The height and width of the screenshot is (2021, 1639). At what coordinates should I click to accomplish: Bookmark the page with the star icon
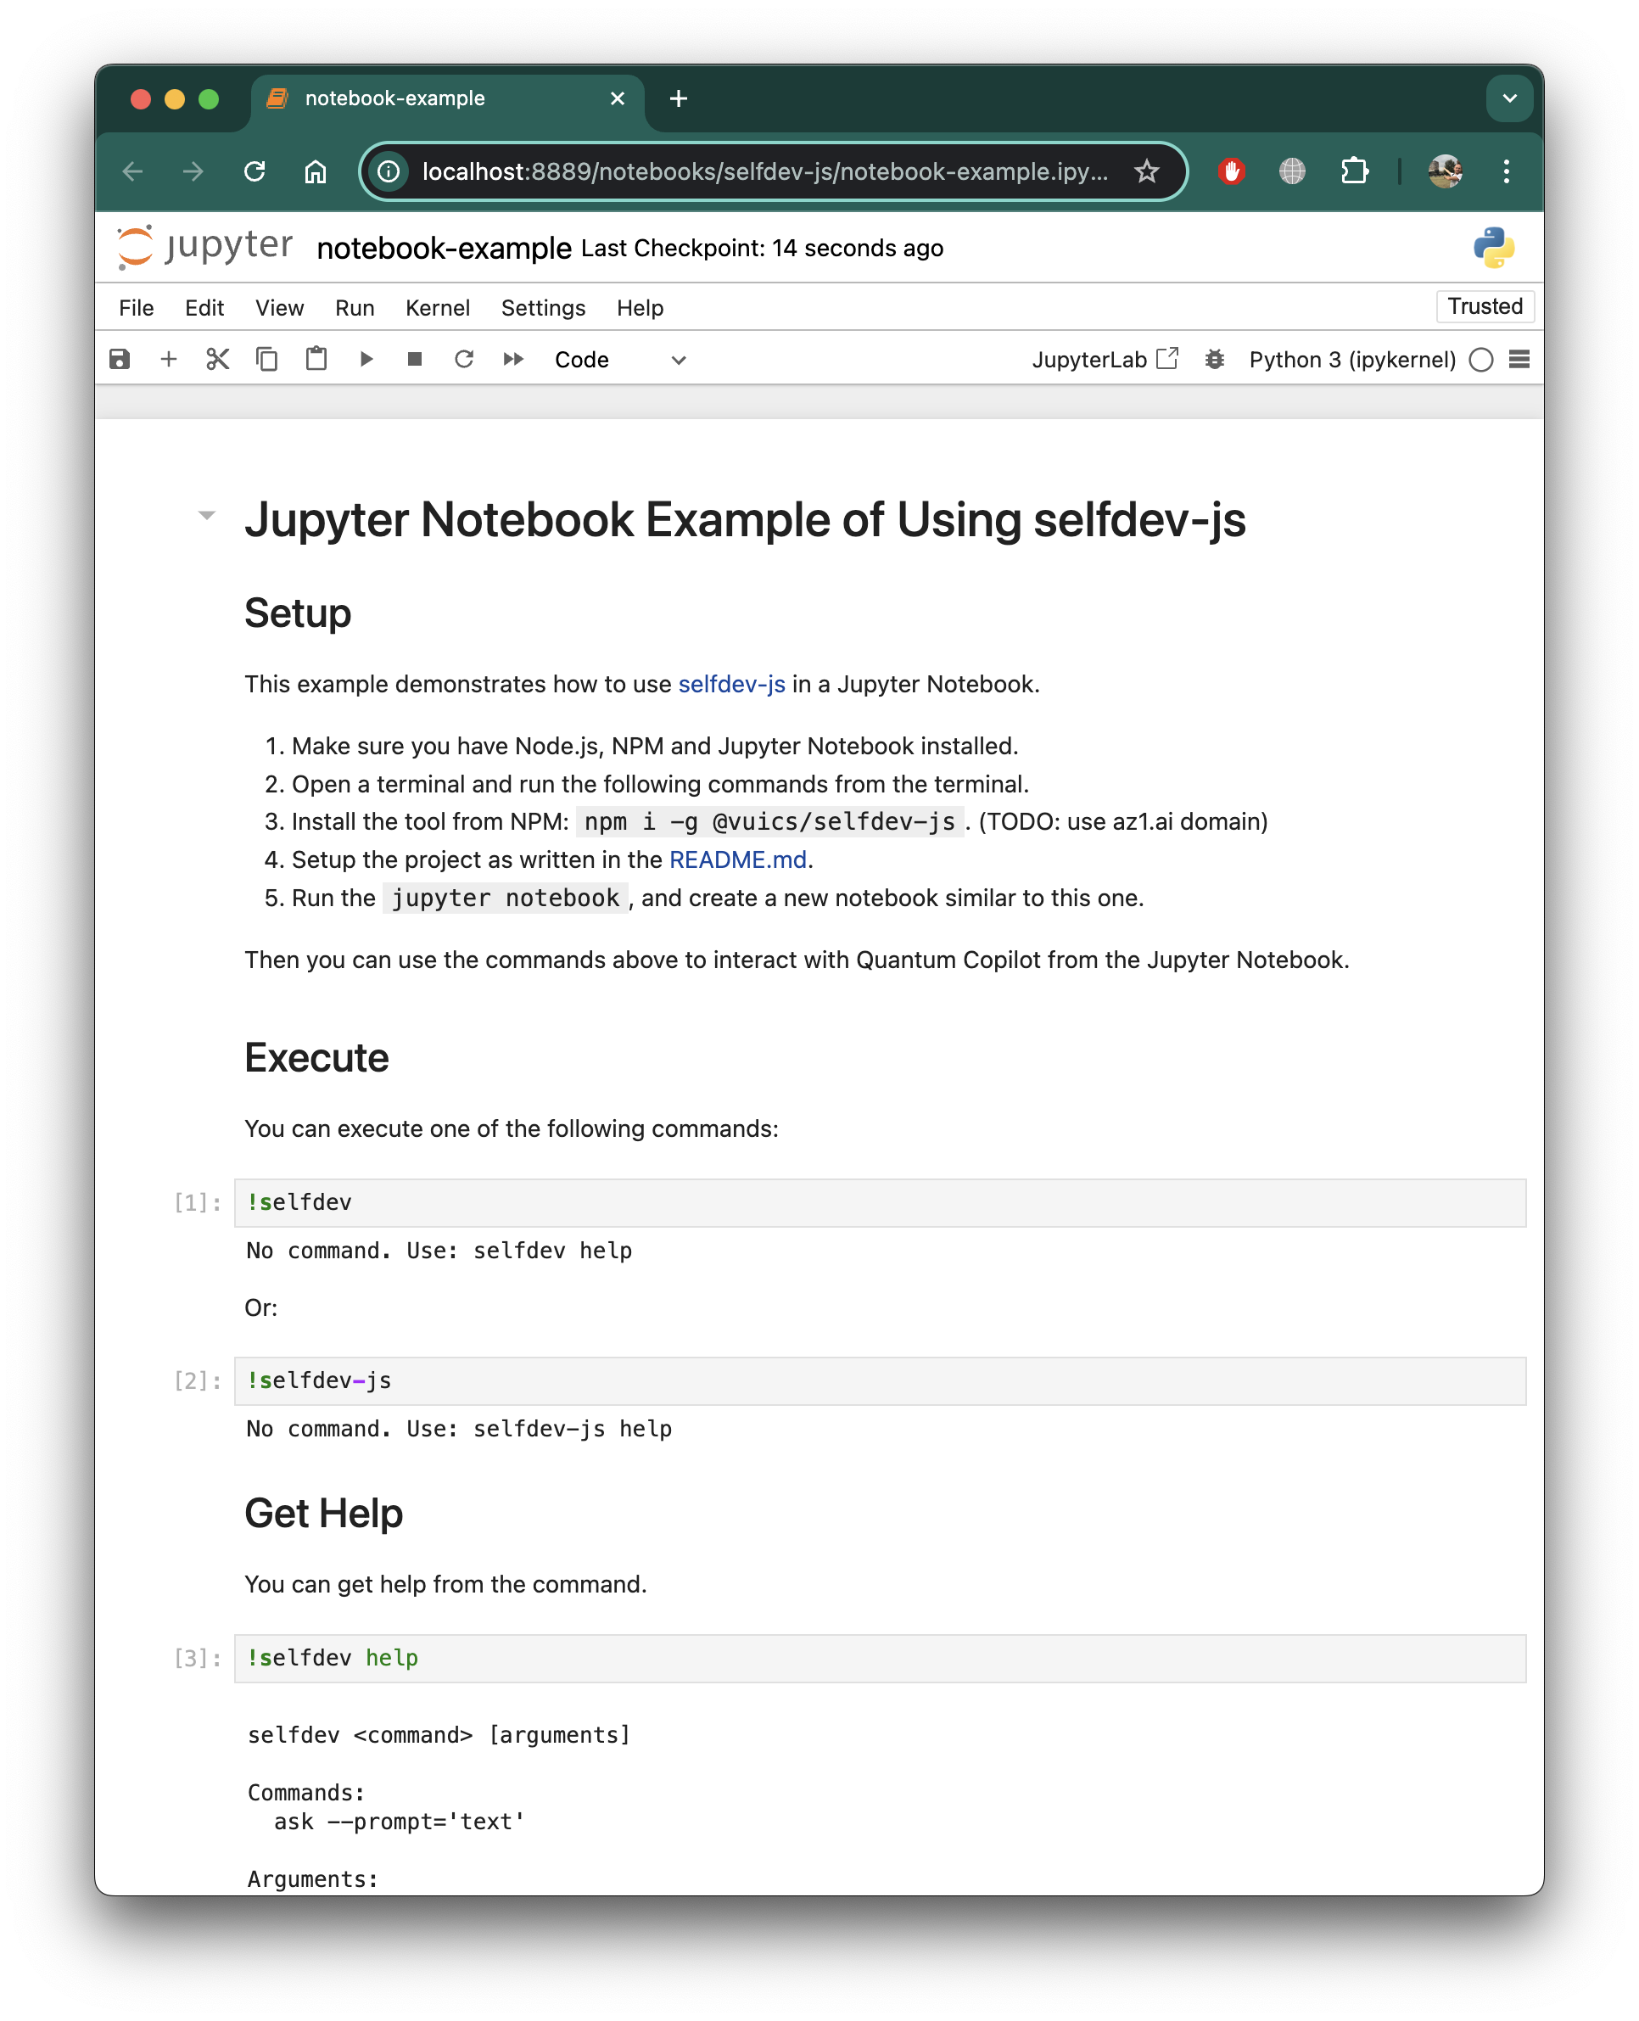(1146, 171)
